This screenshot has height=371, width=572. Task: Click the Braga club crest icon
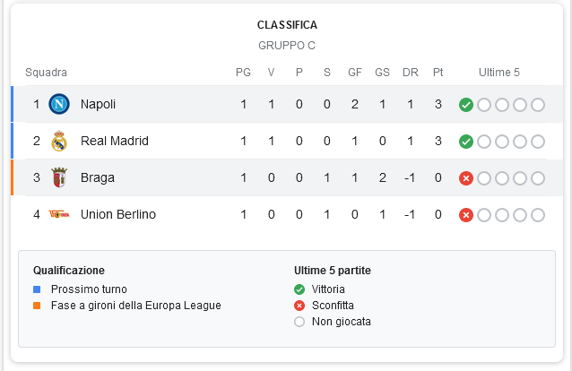click(59, 177)
